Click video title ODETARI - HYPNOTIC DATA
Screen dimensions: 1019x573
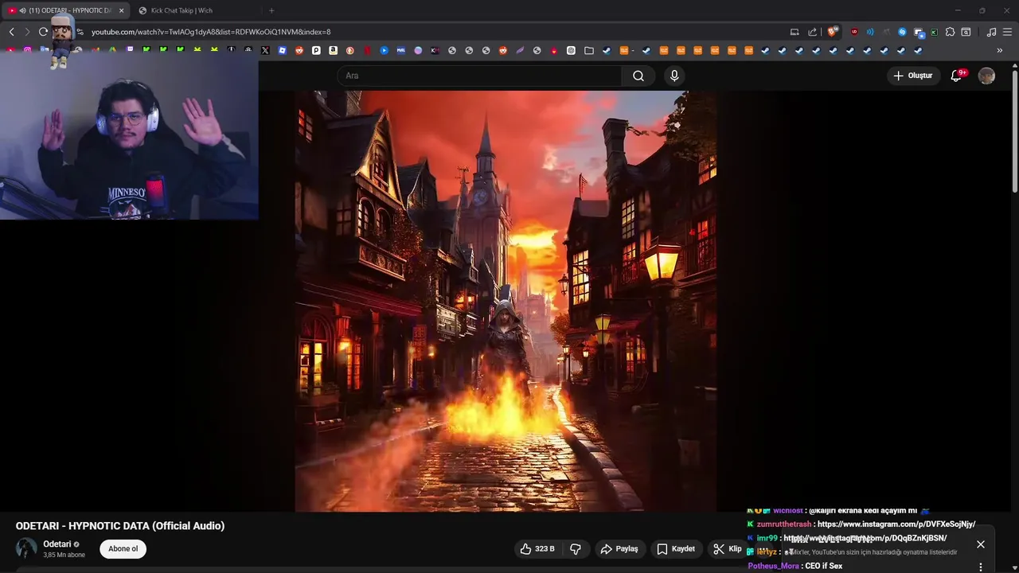click(120, 525)
